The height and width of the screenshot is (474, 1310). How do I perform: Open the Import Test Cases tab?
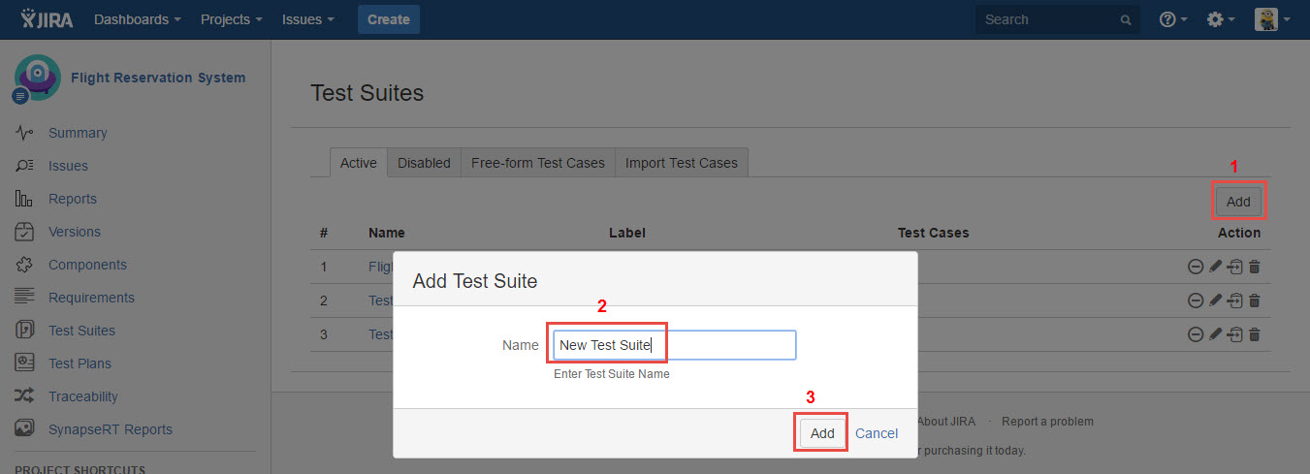click(681, 163)
